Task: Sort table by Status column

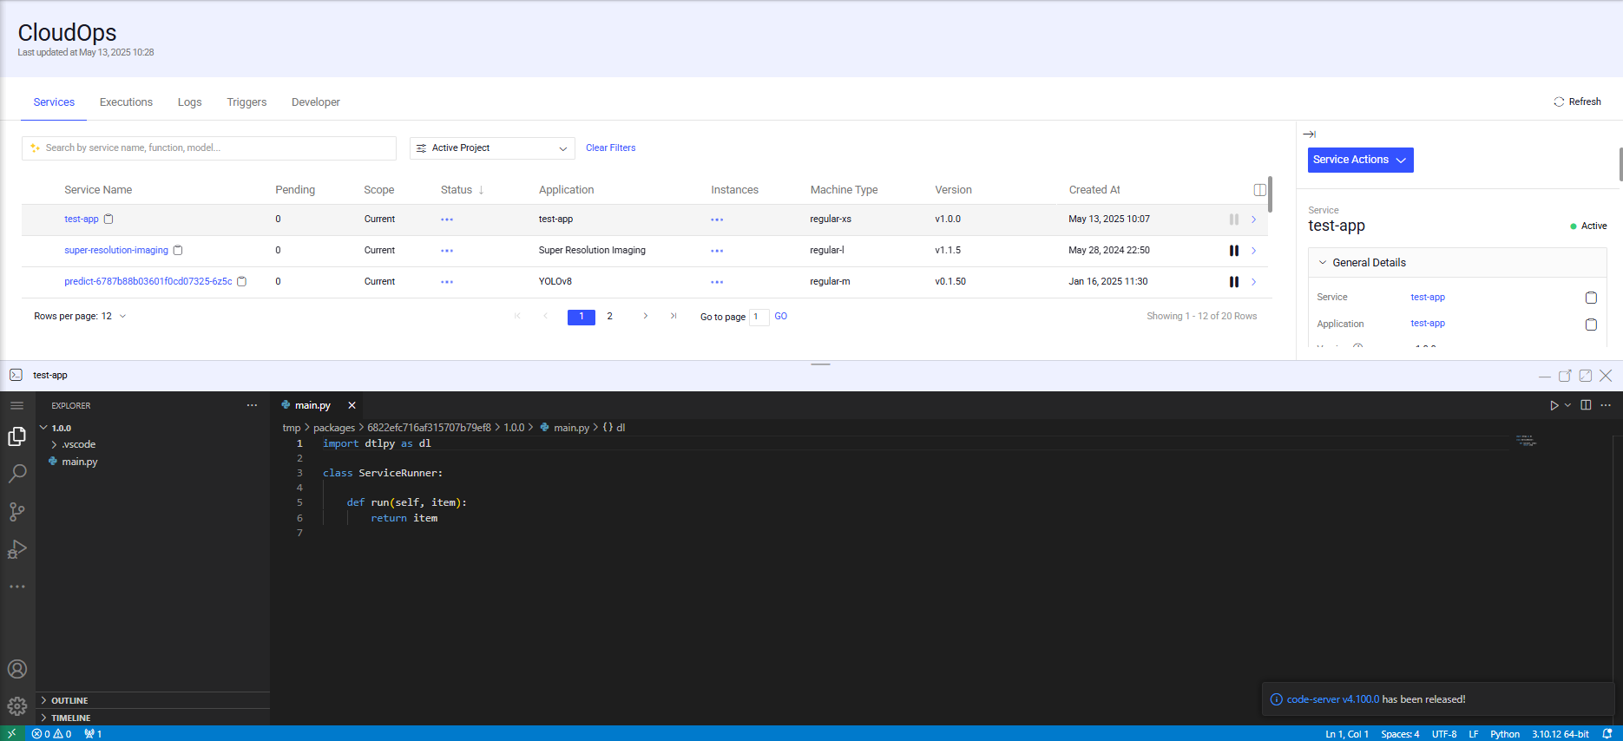Action: (x=462, y=190)
